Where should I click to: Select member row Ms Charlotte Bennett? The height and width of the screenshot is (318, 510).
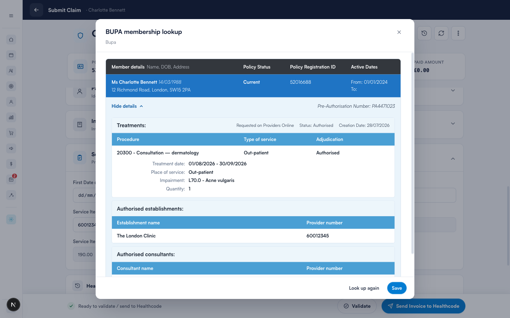(x=253, y=86)
